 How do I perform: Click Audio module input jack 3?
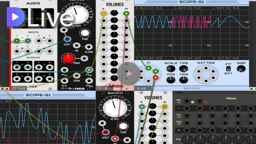click(x=39, y=40)
